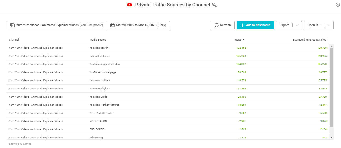
Task: Click the Private Traffic Sources by Channel title
Action: (x=173, y=5)
